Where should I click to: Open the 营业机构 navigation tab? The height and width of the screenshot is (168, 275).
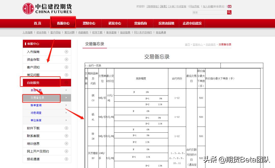[140, 23]
